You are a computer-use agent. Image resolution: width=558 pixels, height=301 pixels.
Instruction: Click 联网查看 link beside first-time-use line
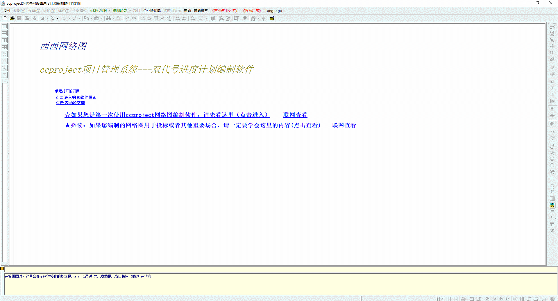click(x=295, y=115)
